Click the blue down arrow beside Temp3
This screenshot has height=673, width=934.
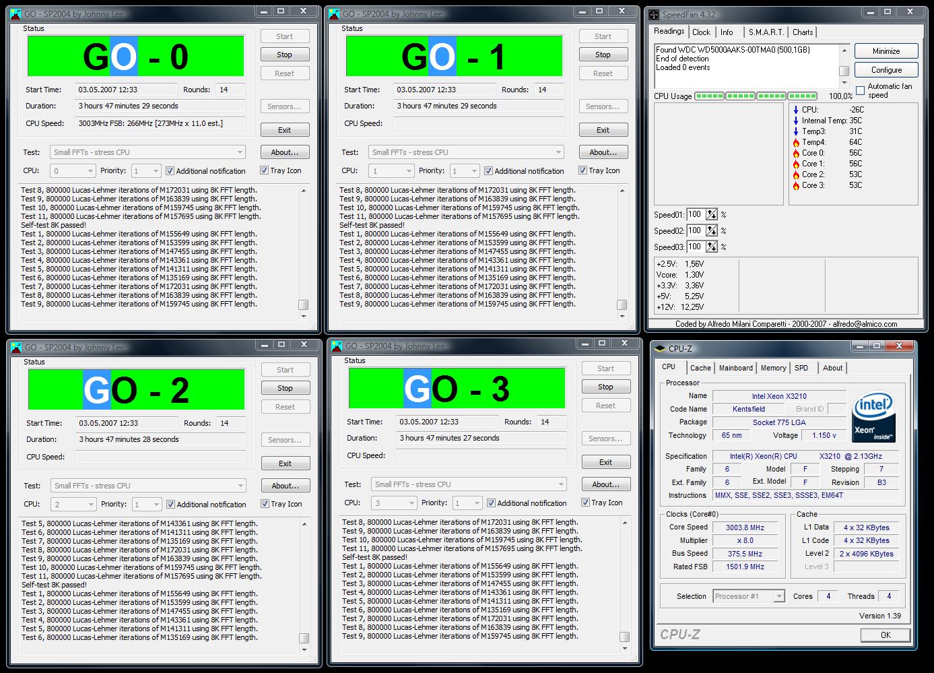click(x=795, y=131)
